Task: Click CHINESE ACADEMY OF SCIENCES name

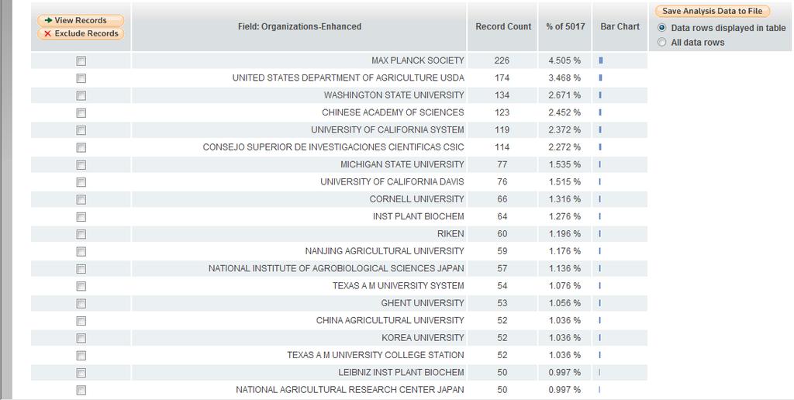Action: 393,112
